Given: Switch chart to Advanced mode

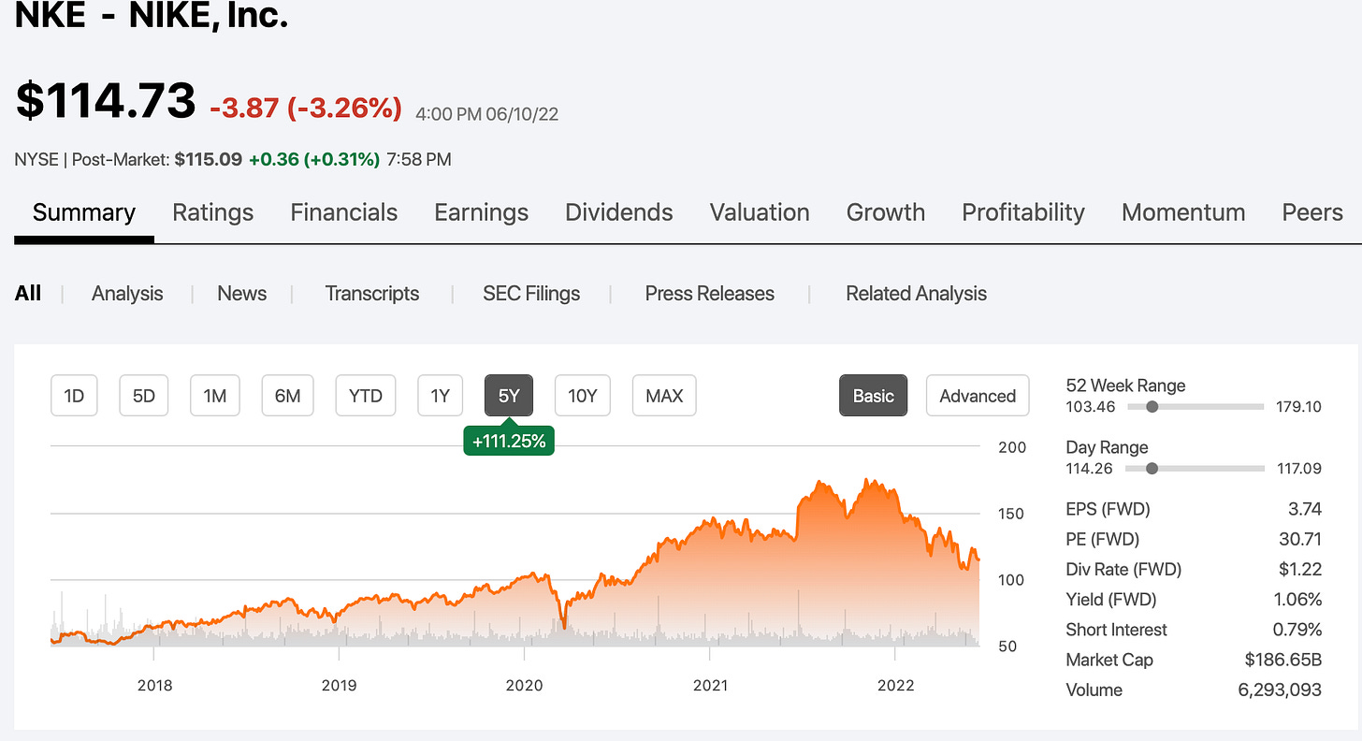Looking at the screenshot, I should (x=978, y=396).
